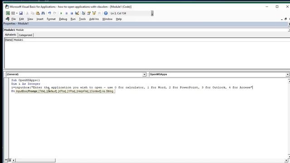Image resolution: width=290 pixels, height=163 pixels.
Task: Click the Break pause icon
Action: pyautogui.click(x=67, y=13)
